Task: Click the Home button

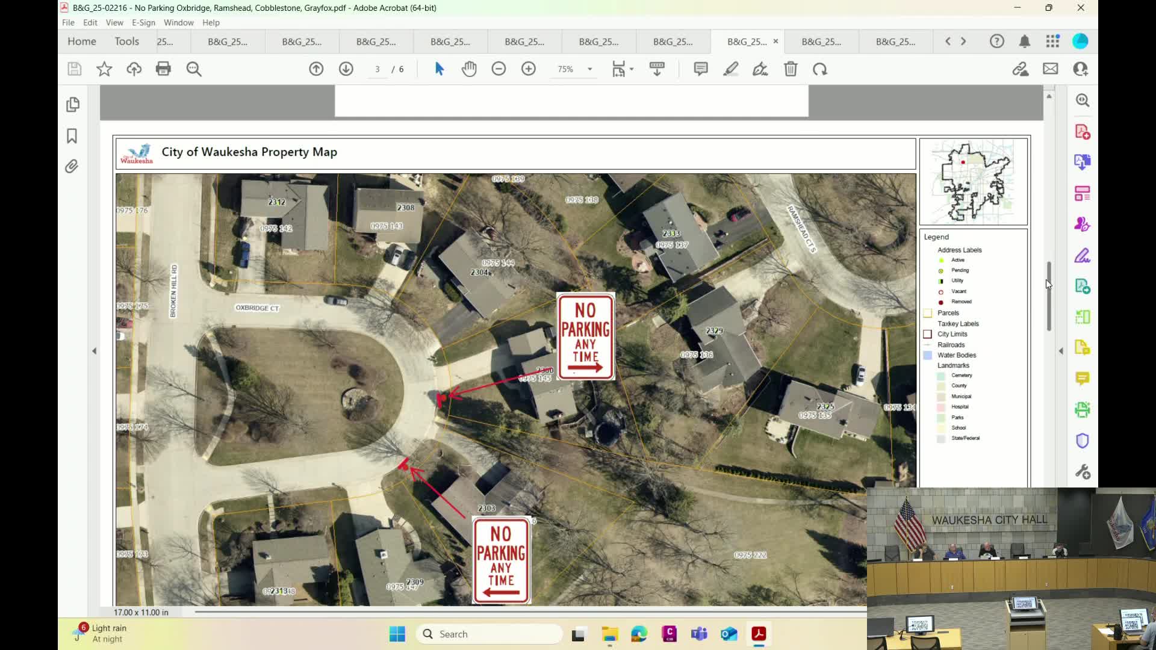Action: point(82,41)
